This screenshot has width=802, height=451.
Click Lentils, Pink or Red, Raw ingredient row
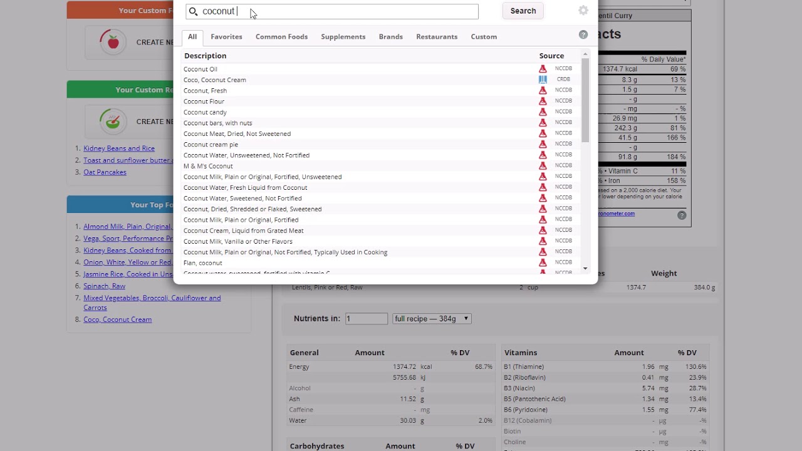pyautogui.click(x=503, y=288)
